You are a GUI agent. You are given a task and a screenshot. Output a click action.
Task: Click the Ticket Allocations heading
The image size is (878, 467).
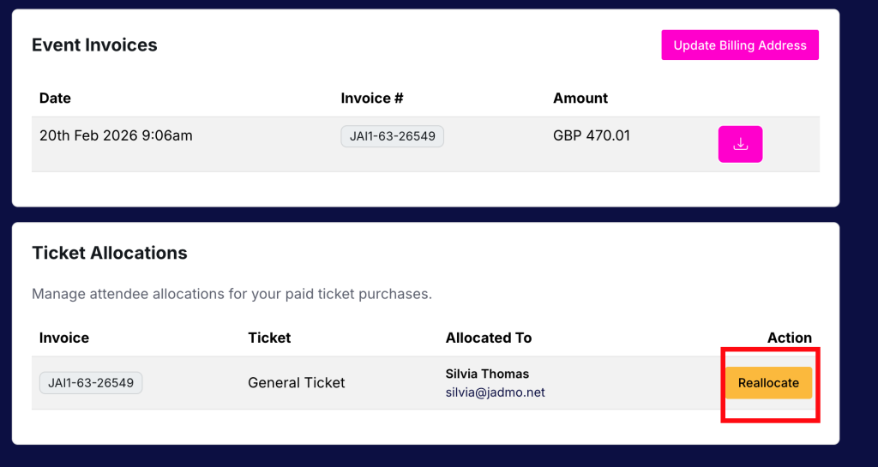[x=109, y=253]
